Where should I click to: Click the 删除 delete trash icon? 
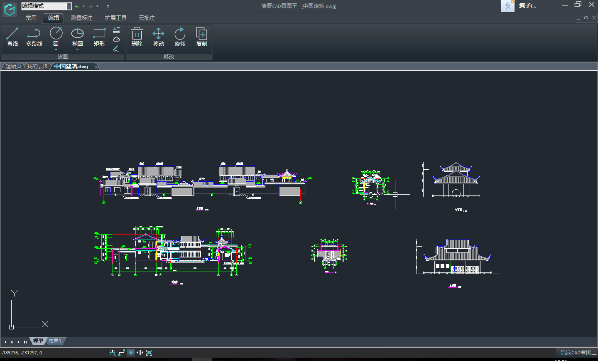point(137,37)
